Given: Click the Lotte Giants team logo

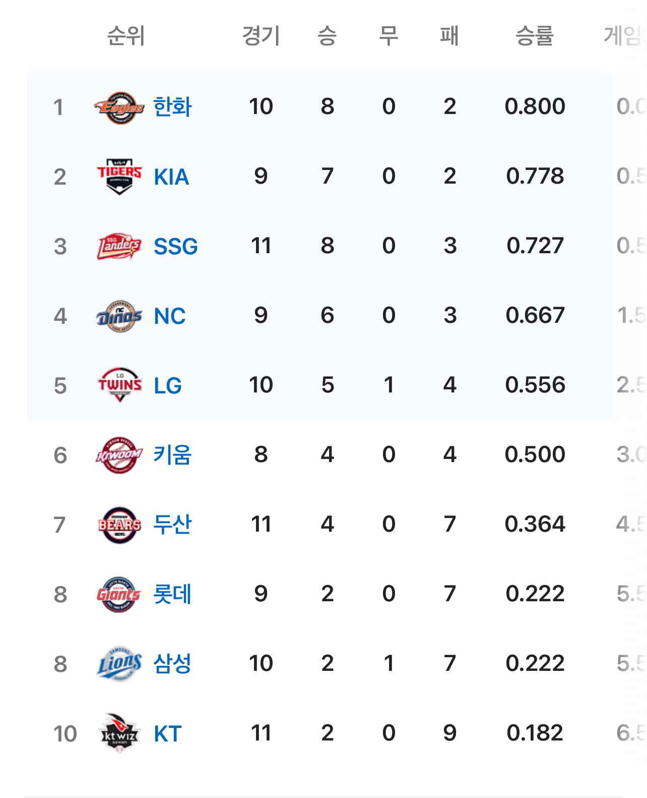Looking at the screenshot, I should 119,594.
